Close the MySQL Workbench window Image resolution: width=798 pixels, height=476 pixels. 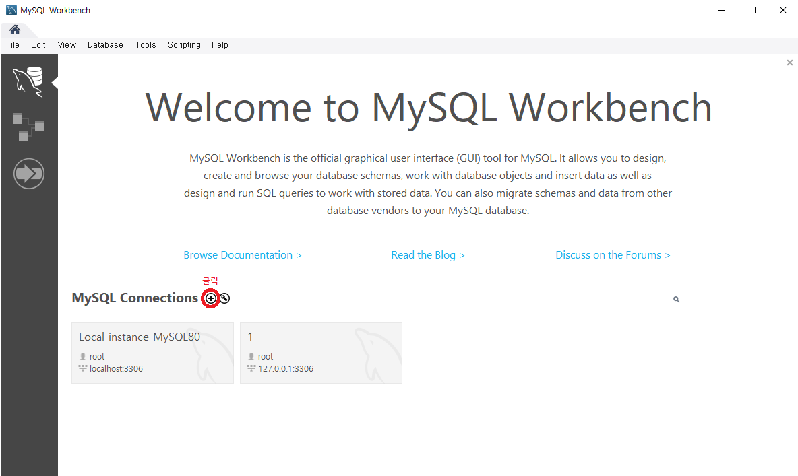click(783, 10)
